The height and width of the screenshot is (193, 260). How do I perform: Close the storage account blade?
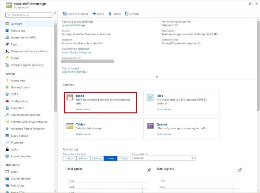point(257,4)
